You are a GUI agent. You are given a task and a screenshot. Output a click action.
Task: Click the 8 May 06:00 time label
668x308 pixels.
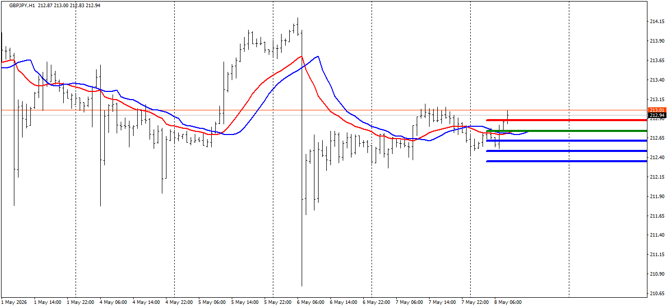pos(508,302)
